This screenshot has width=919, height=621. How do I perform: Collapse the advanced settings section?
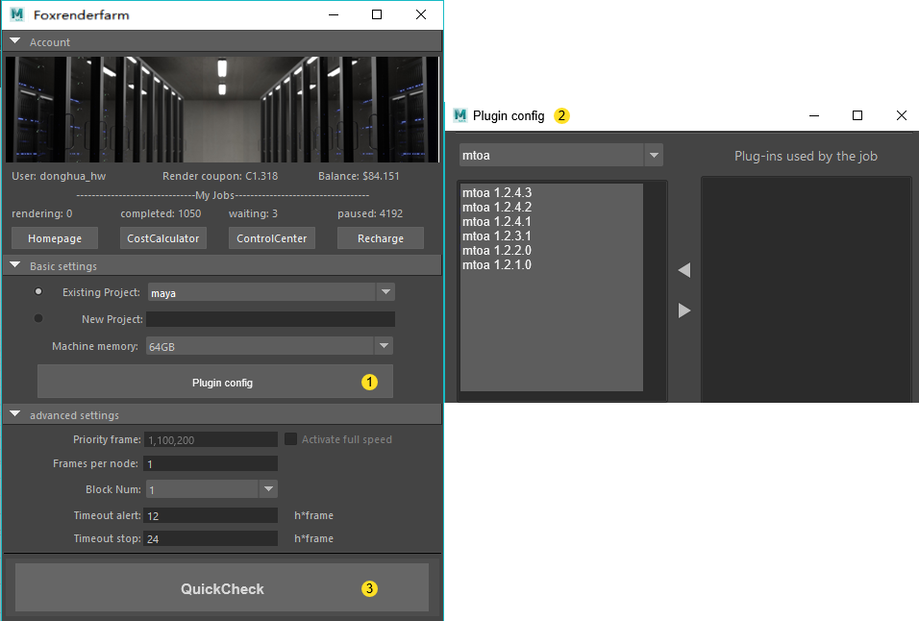[x=15, y=414]
